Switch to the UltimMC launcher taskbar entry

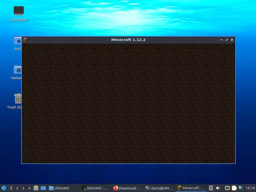[95, 188]
